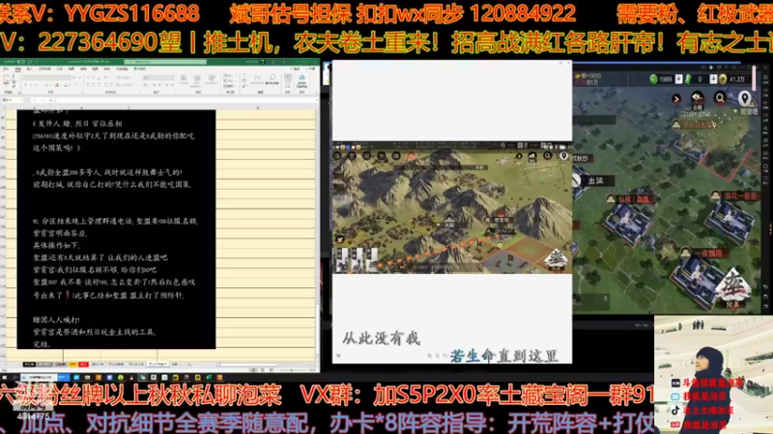Open Conditional Formatting in Excel ribbon
The height and width of the screenshot is (434, 773).
[184, 80]
